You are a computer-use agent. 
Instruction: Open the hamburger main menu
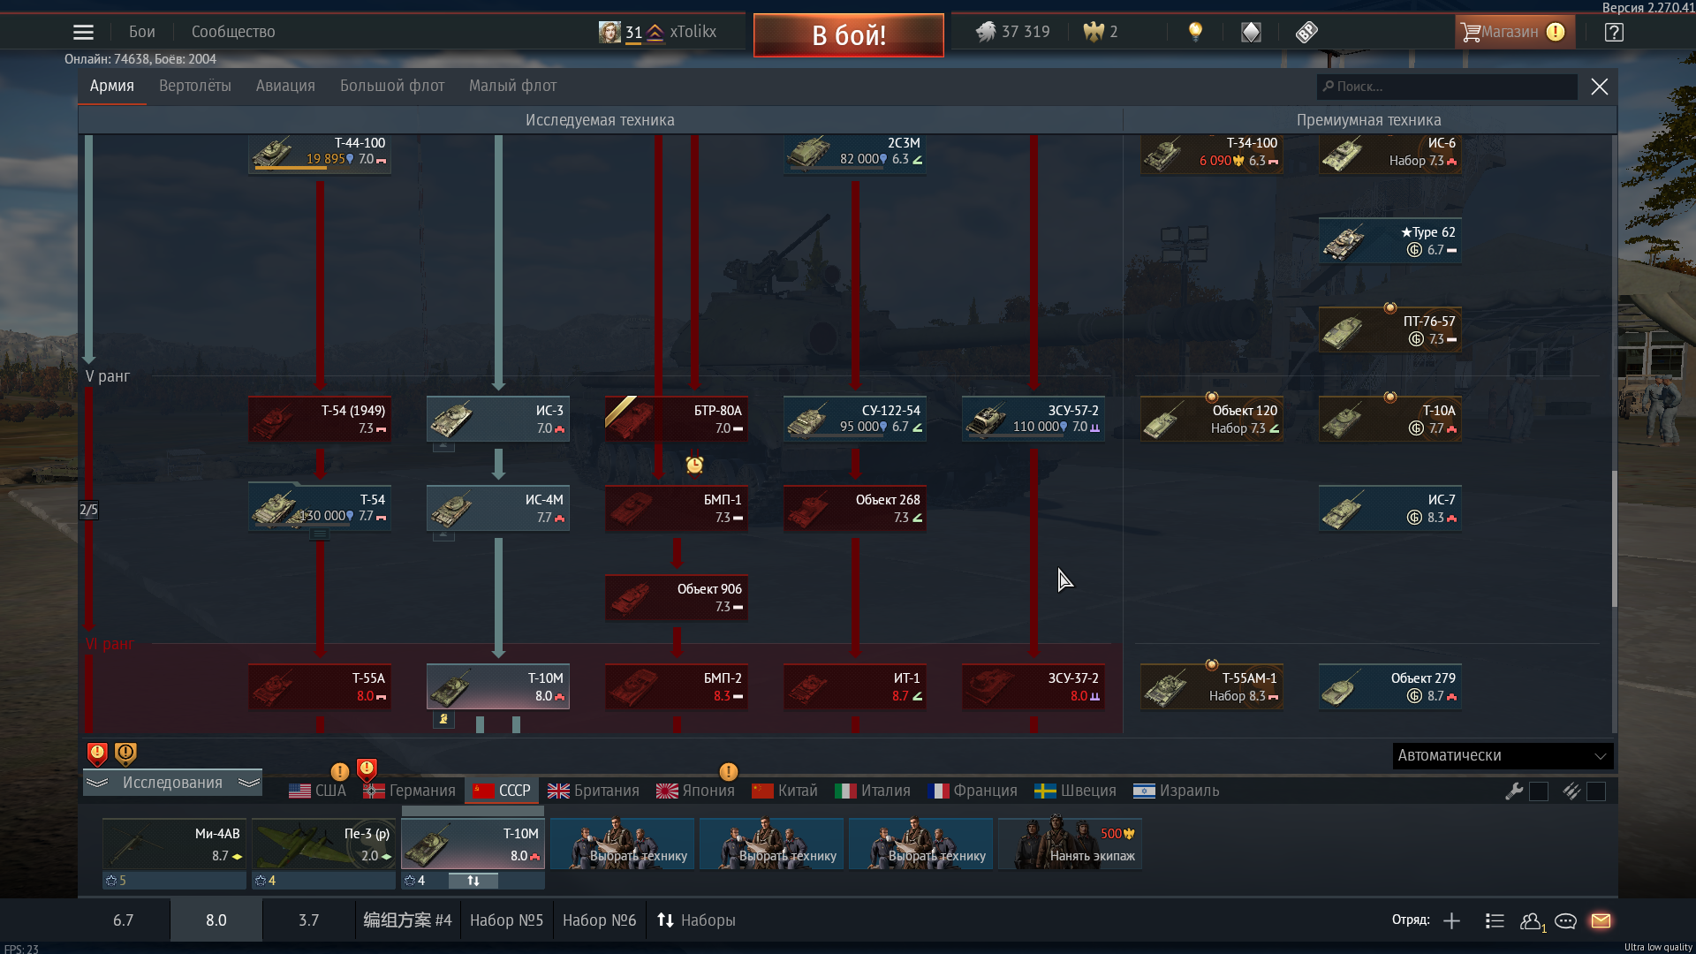pos(83,32)
